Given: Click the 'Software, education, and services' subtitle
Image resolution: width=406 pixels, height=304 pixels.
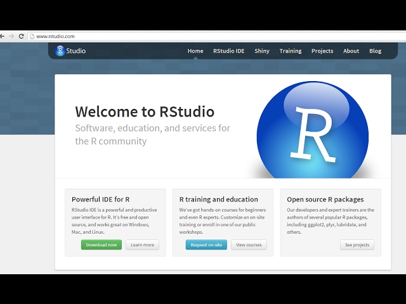Looking at the screenshot, I should coord(153,134).
